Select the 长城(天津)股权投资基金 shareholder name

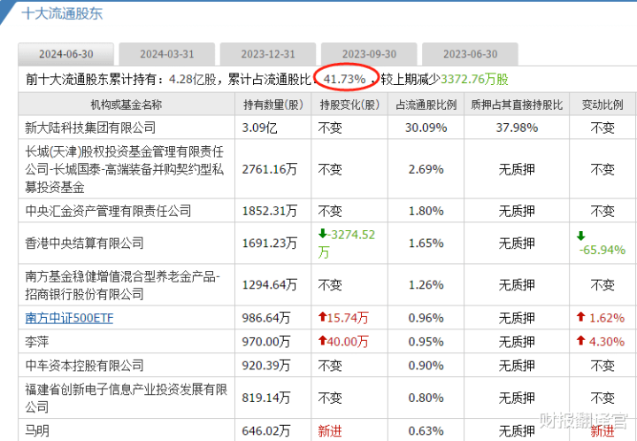125,169
